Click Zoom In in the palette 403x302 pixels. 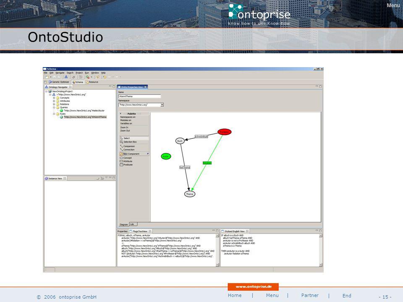tap(124, 128)
